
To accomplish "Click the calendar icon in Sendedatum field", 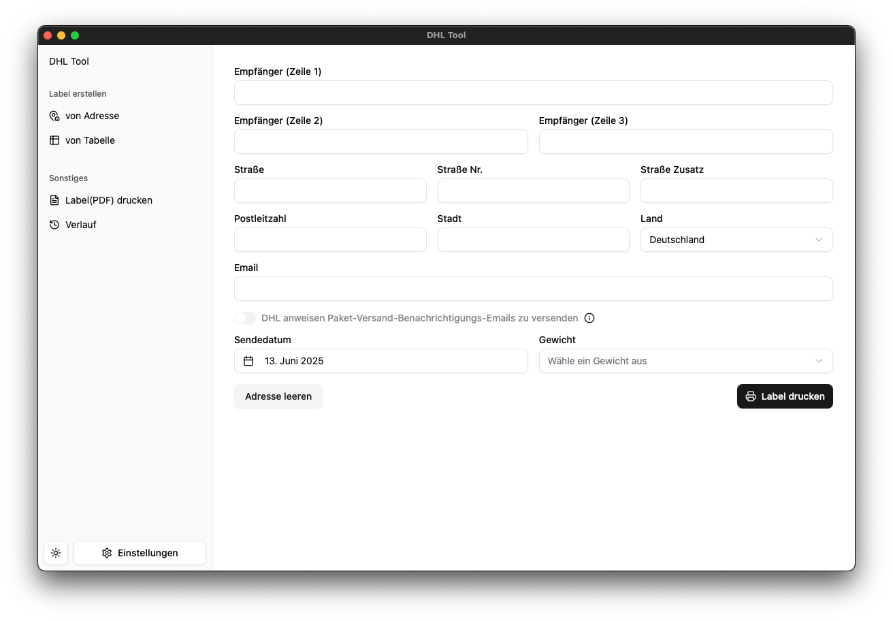I will [248, 361].
